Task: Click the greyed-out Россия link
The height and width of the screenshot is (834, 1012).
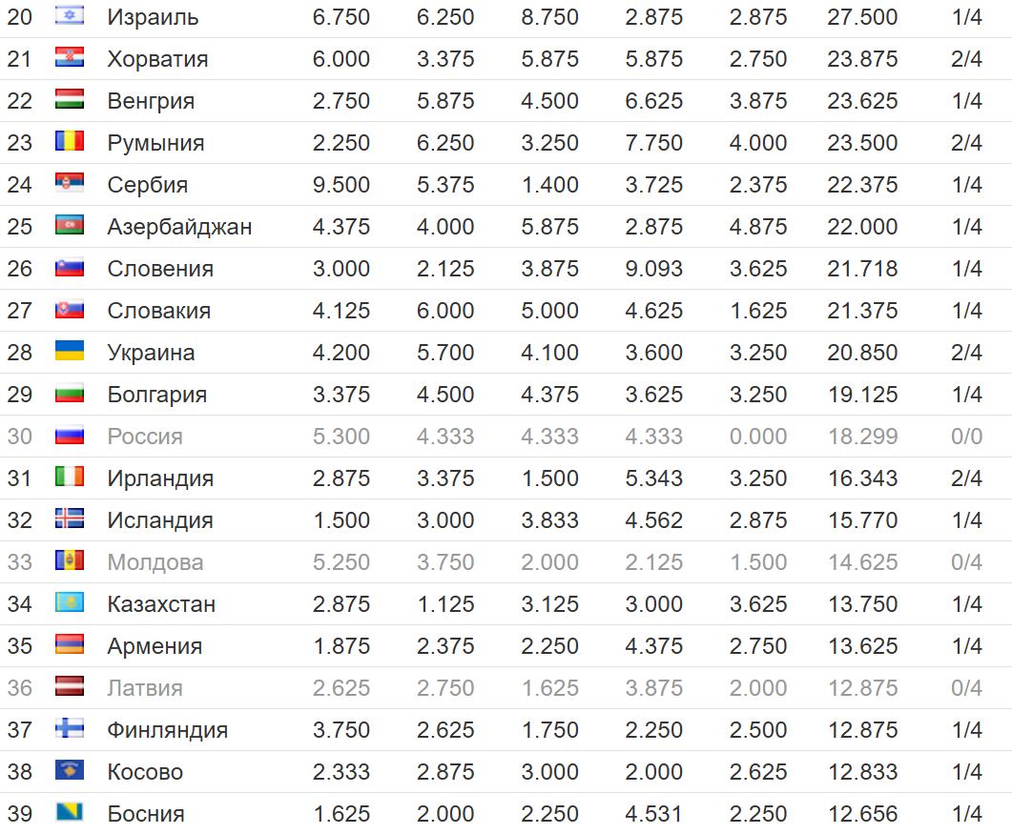Action: coord(145,437)
